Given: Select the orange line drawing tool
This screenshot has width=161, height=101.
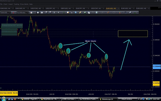Looking at the screenshot, I should (108, 12).
